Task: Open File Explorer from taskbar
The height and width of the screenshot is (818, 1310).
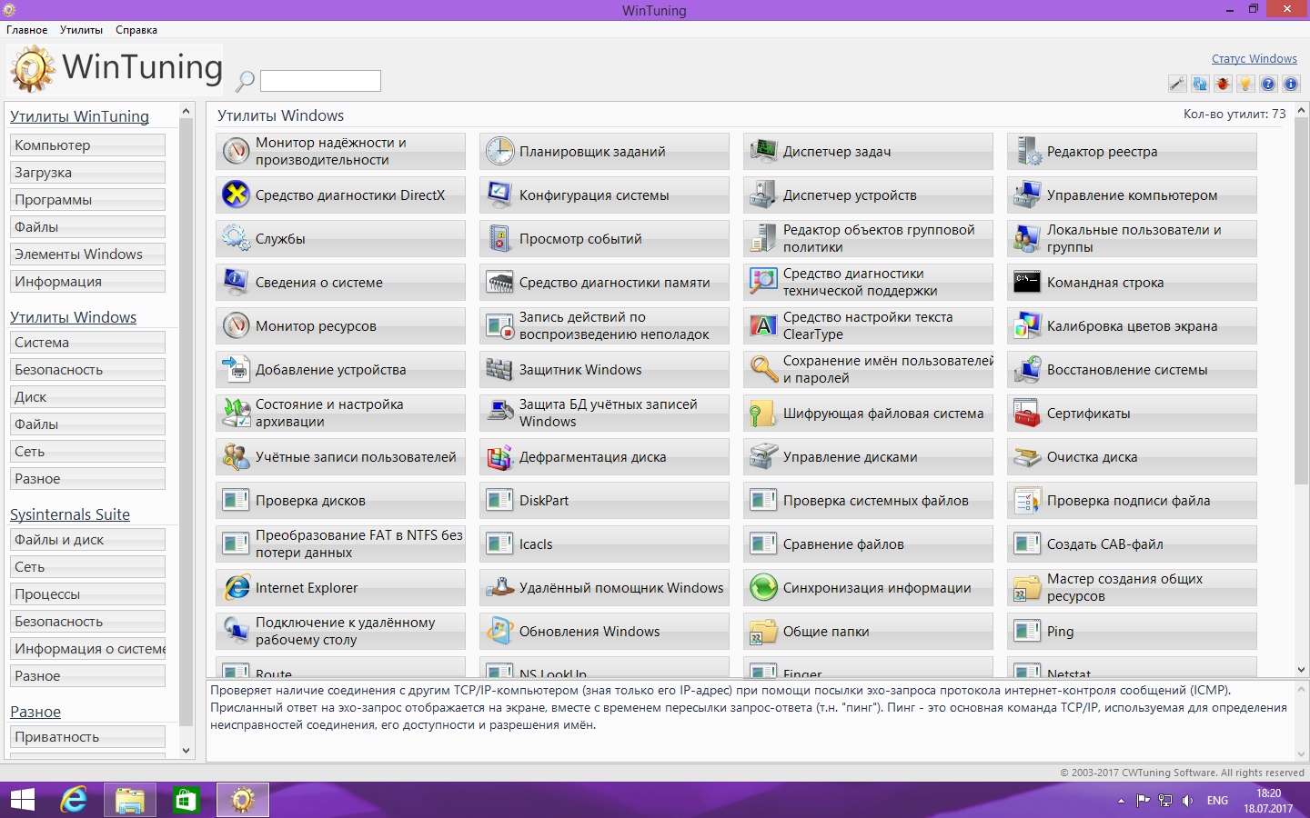Action: coord(130,800)
